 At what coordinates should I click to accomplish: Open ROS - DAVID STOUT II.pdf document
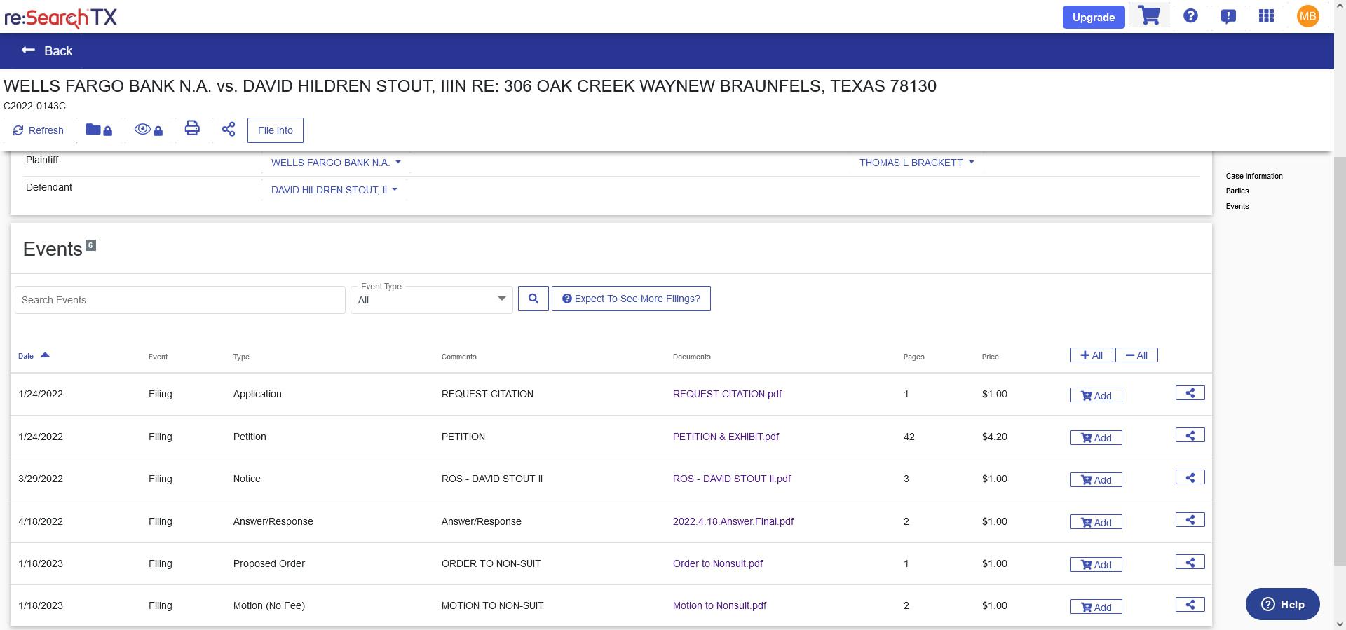point(732,479)
